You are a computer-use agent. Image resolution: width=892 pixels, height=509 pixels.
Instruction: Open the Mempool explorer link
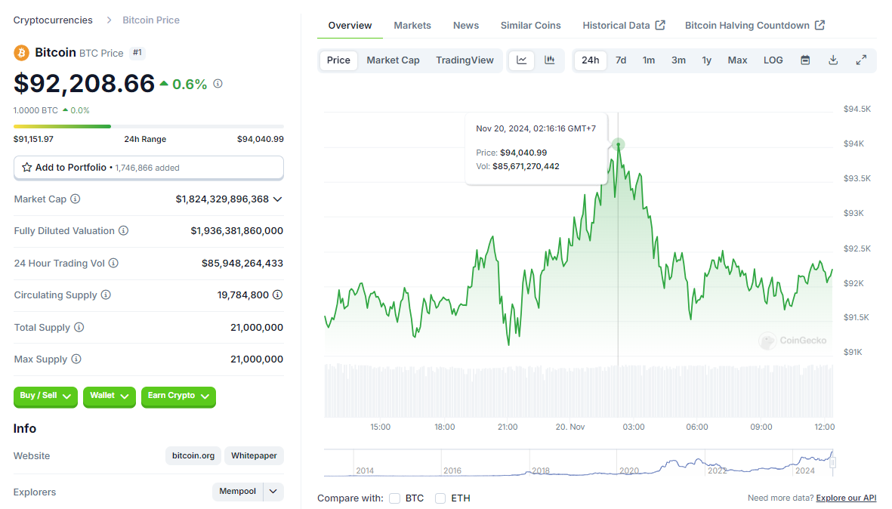tap(238, 492)
